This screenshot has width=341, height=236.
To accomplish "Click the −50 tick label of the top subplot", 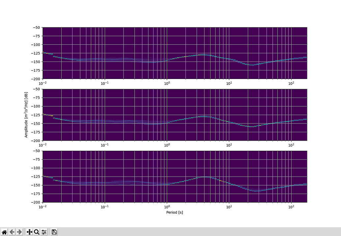I will (36, 28).
